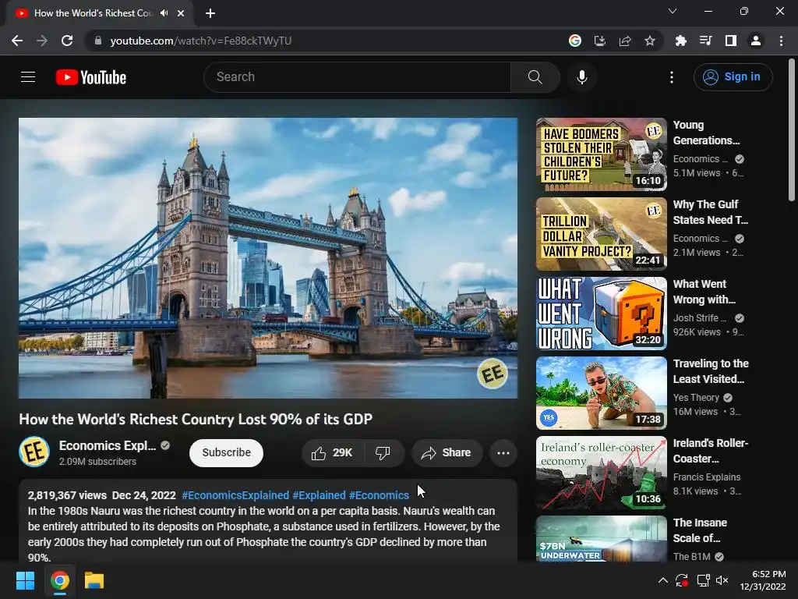Viewport: 798px width, 599px height.
Task: Click the Google icon in address bar
Action: pos(575,41)
